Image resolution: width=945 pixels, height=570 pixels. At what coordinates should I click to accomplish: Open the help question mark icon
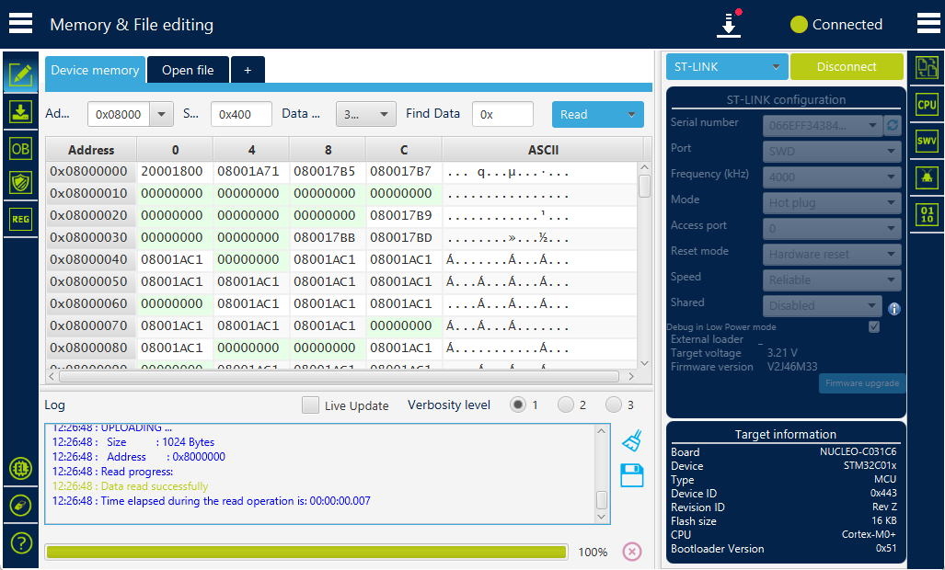click(x=21, y=543)
